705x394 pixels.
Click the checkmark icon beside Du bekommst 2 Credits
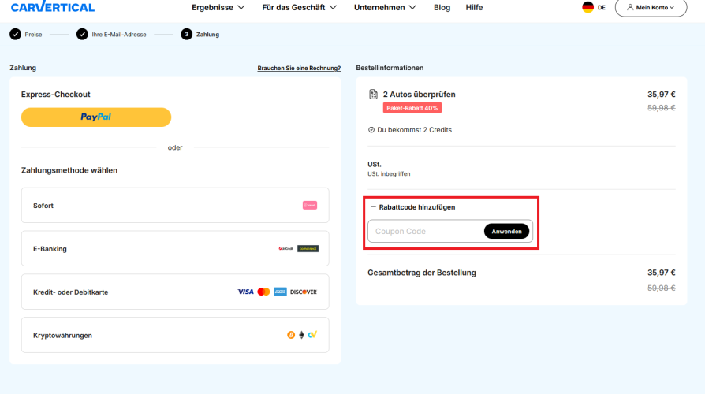[371, 130]
